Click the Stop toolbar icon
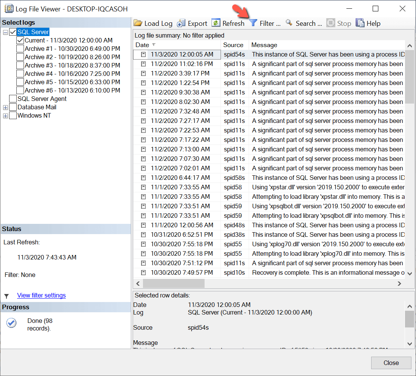Image resolution: width=416 pixels, height=376 pixels. click(330, 23)
